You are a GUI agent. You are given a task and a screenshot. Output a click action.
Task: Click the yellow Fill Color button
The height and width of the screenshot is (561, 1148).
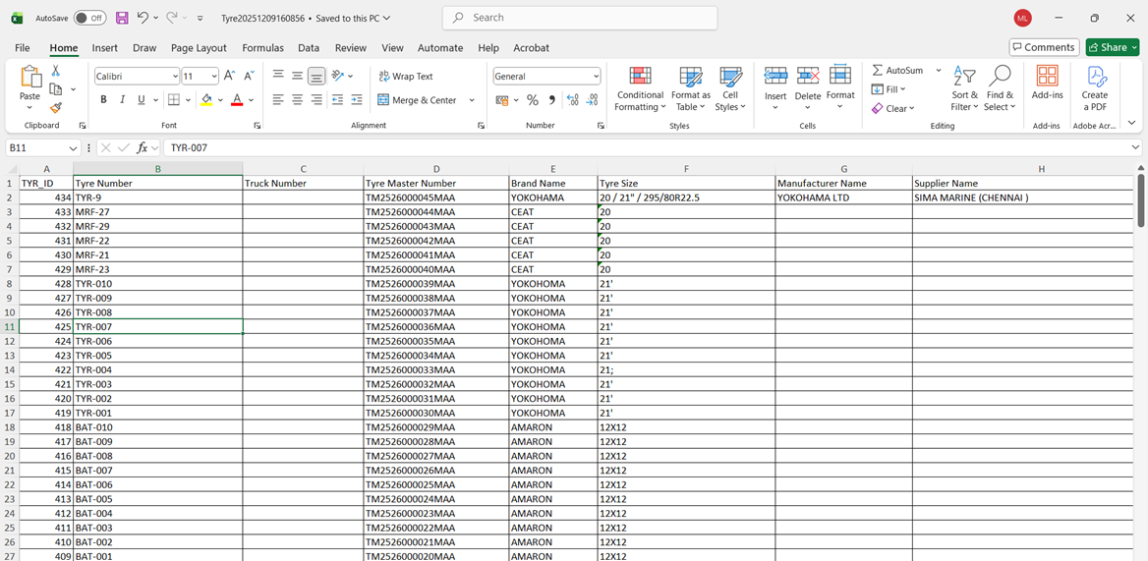coord(206,99)
